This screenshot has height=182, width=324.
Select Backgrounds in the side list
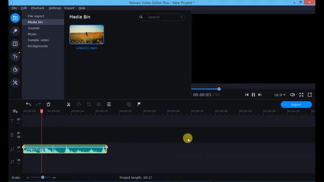tap(43, 46)
